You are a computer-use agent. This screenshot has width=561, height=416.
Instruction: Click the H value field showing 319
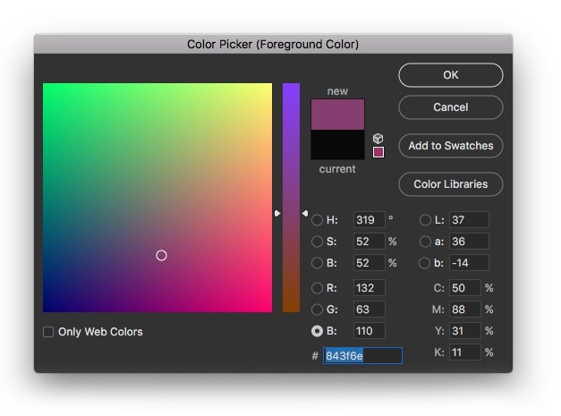pos(370,219)
